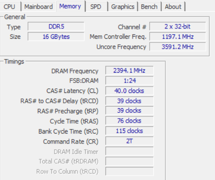Click the Size field showing 16 GBytes
215x180 pixels.
pos(56,37)
